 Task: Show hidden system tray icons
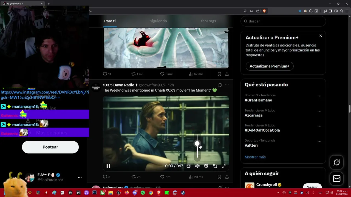click(x=278, y=193)
